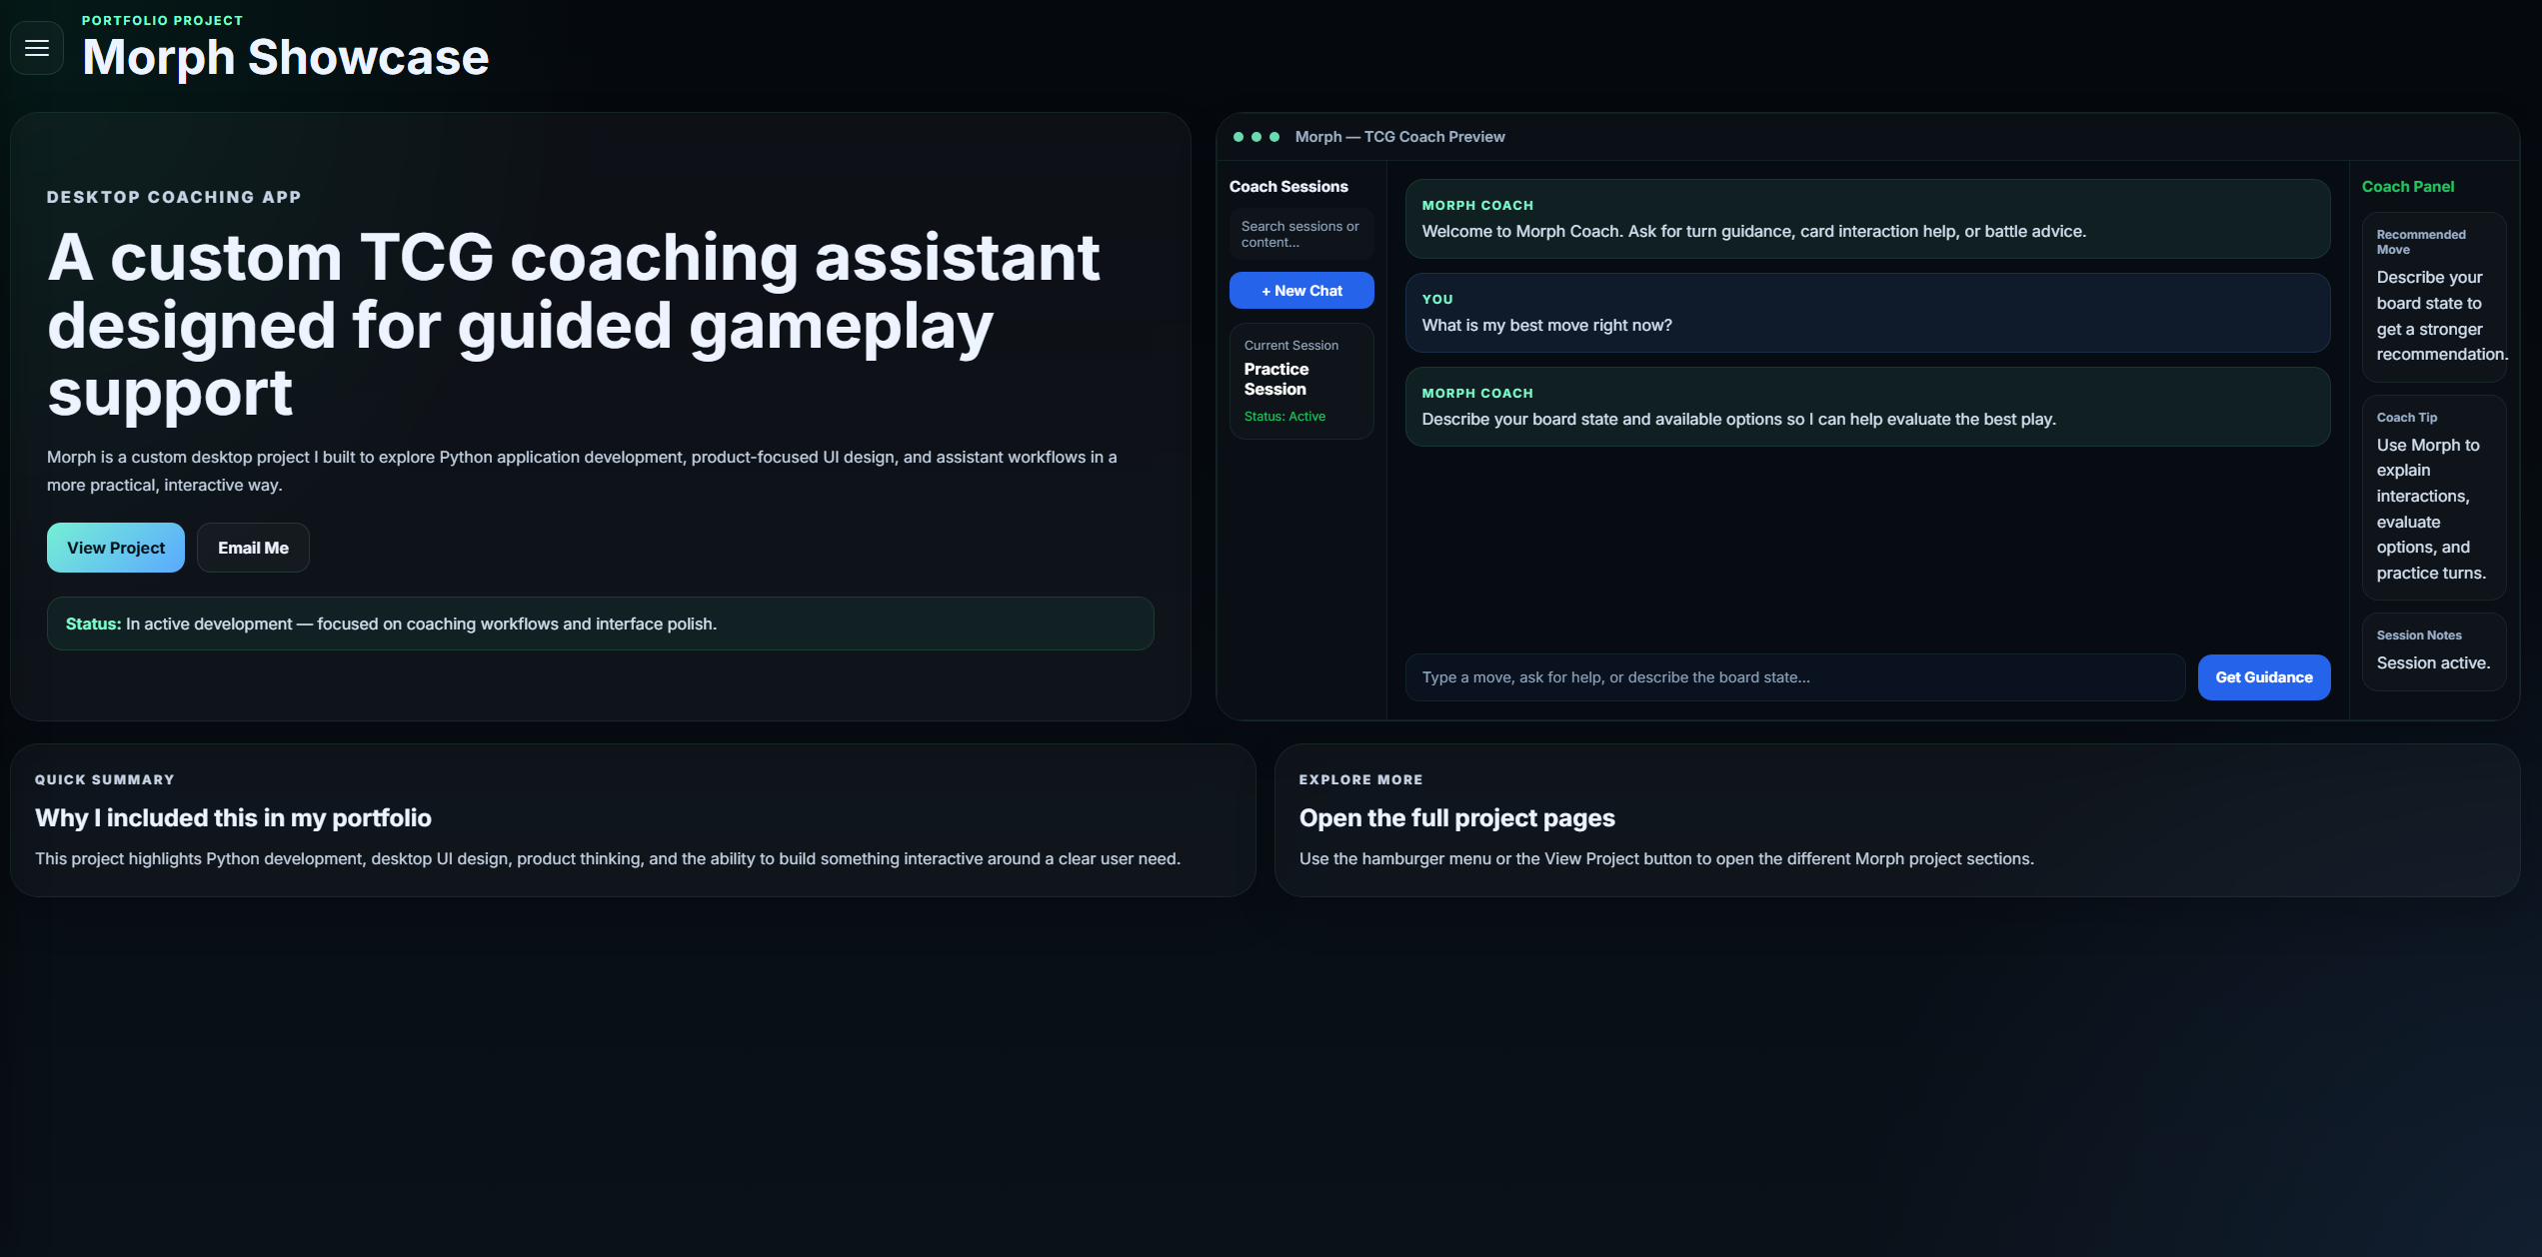Click the Get Guidance button
Viewport: 2542px width, 1257px height.
(2263, 676)
